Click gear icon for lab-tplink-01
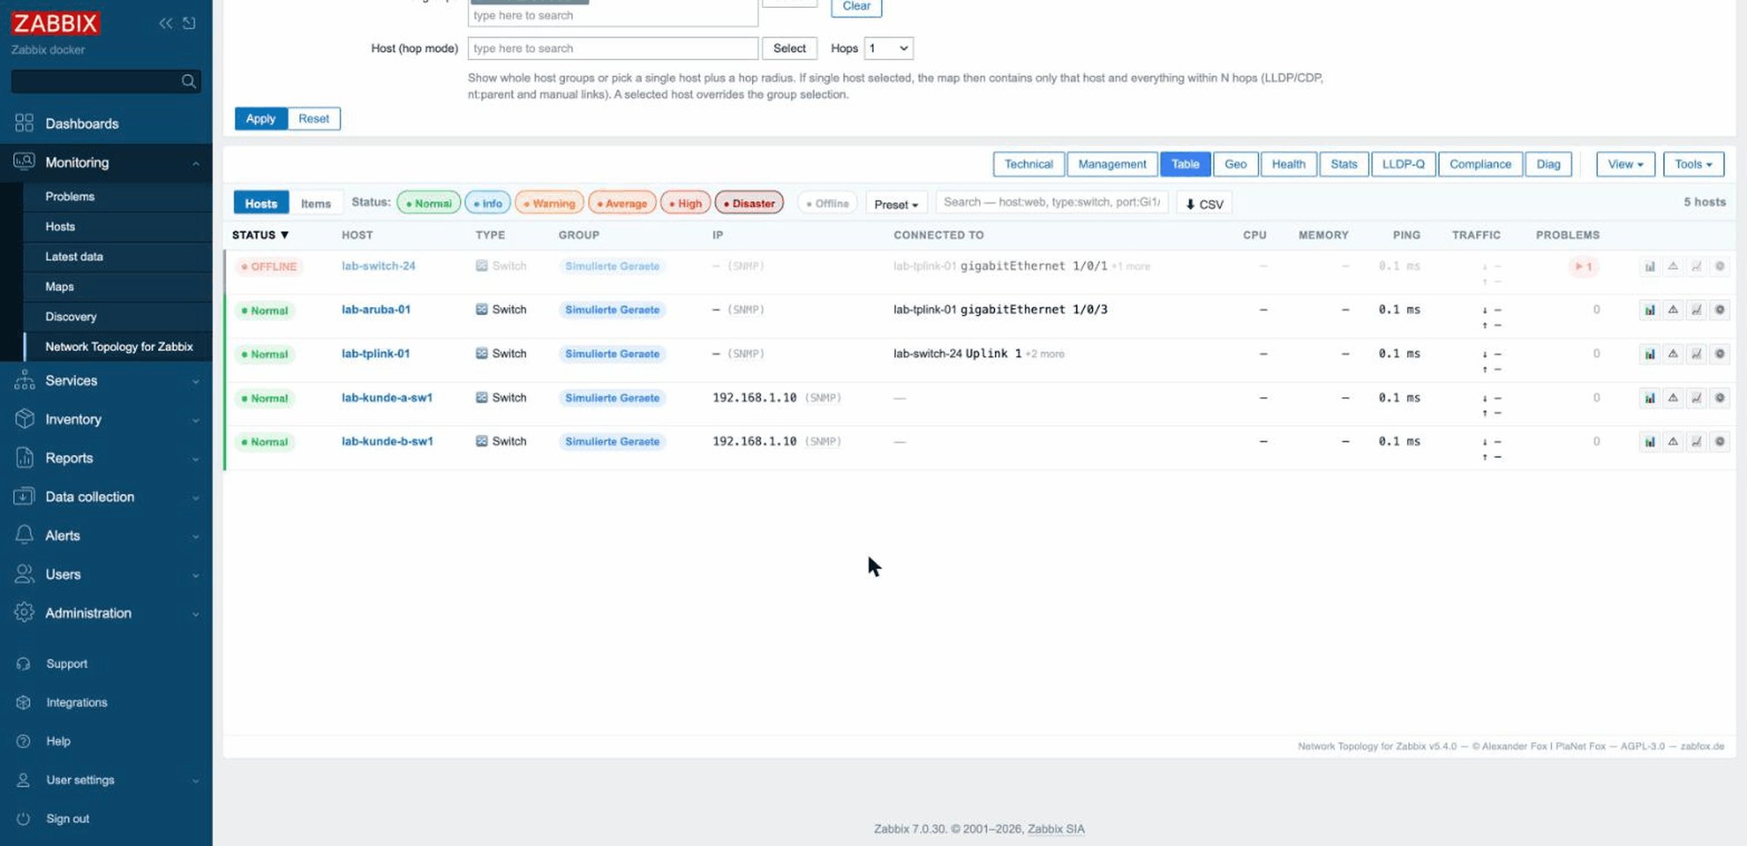The image size is (1747, 846). 1719,354
